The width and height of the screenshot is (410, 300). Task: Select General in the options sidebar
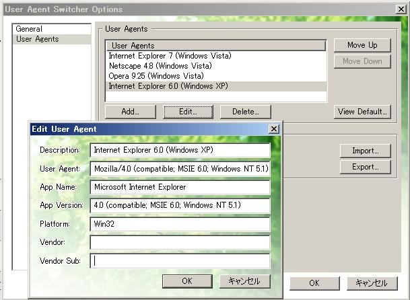52,29
